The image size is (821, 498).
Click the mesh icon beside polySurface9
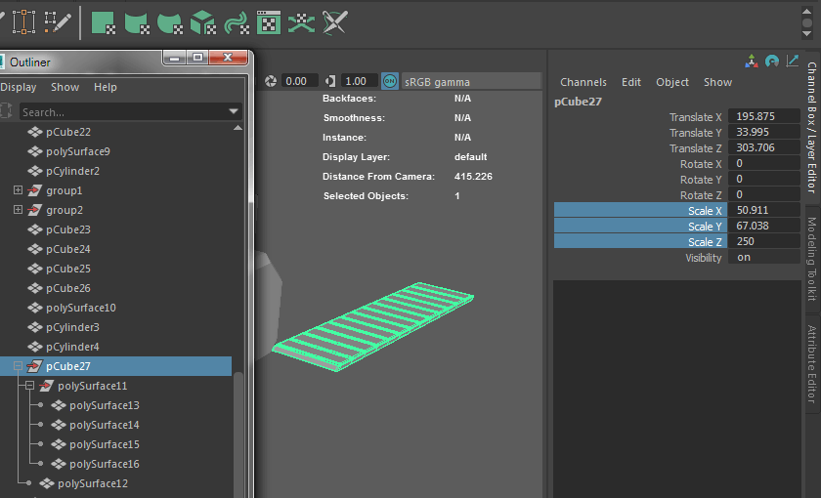[x=35, y=151]
